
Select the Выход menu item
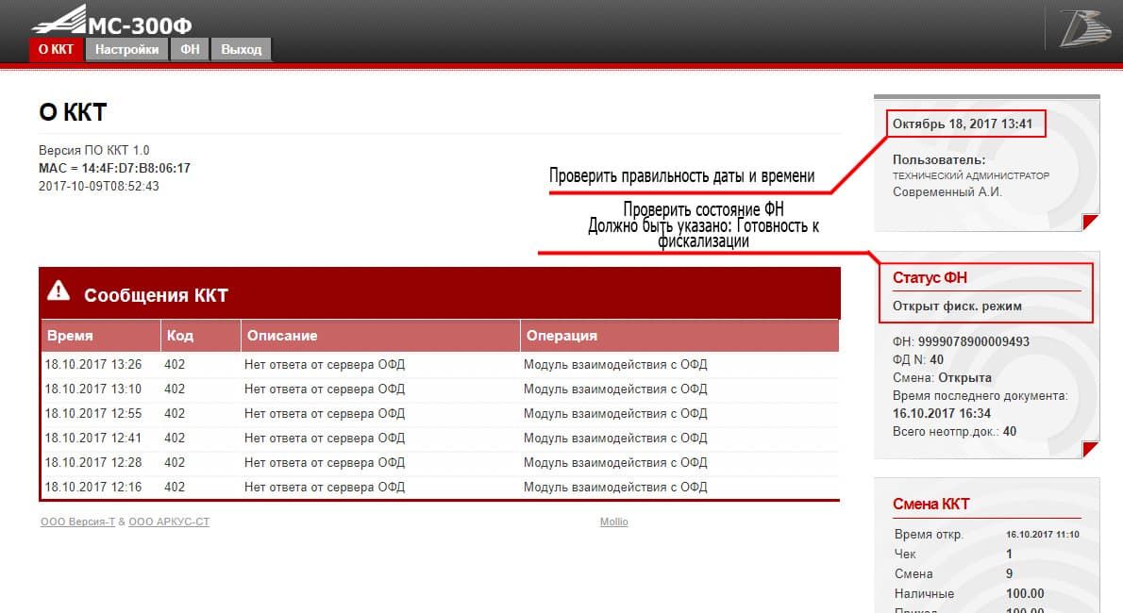tap(242, 49)
